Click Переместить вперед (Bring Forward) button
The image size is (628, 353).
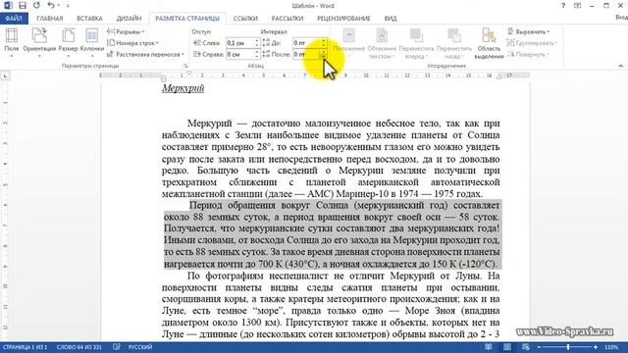(x=416, y=43)
